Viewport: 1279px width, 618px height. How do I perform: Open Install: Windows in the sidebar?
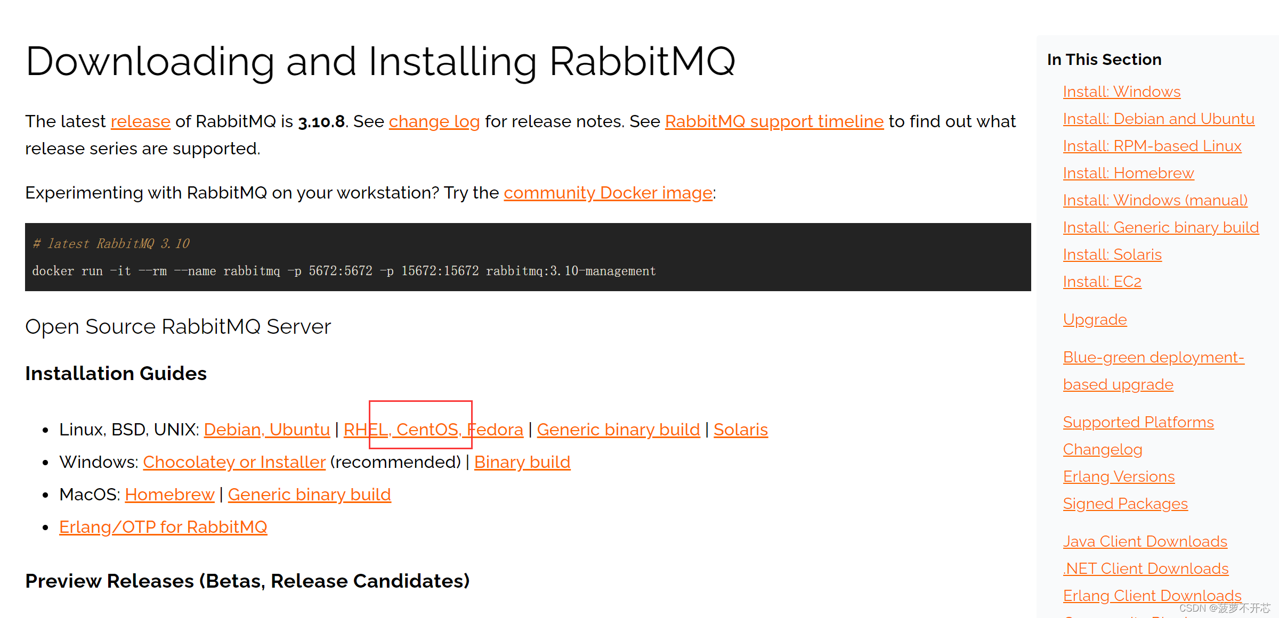point(1121,92)
